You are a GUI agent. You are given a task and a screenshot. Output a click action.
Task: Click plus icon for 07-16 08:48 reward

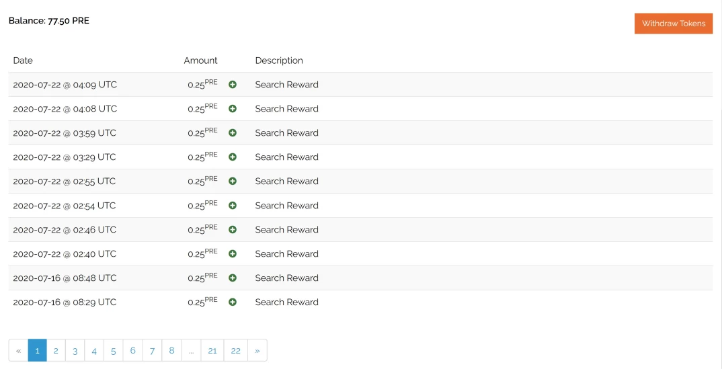233,278
